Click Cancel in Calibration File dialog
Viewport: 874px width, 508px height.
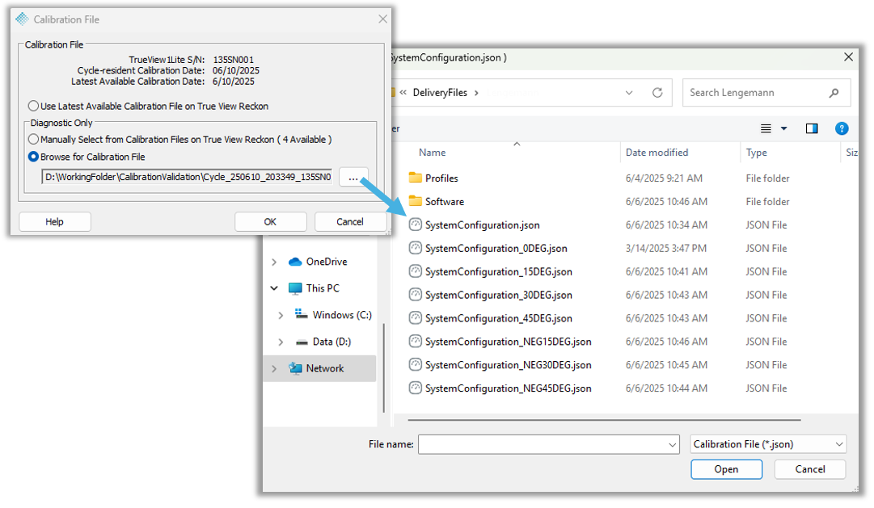pos(350,221)
